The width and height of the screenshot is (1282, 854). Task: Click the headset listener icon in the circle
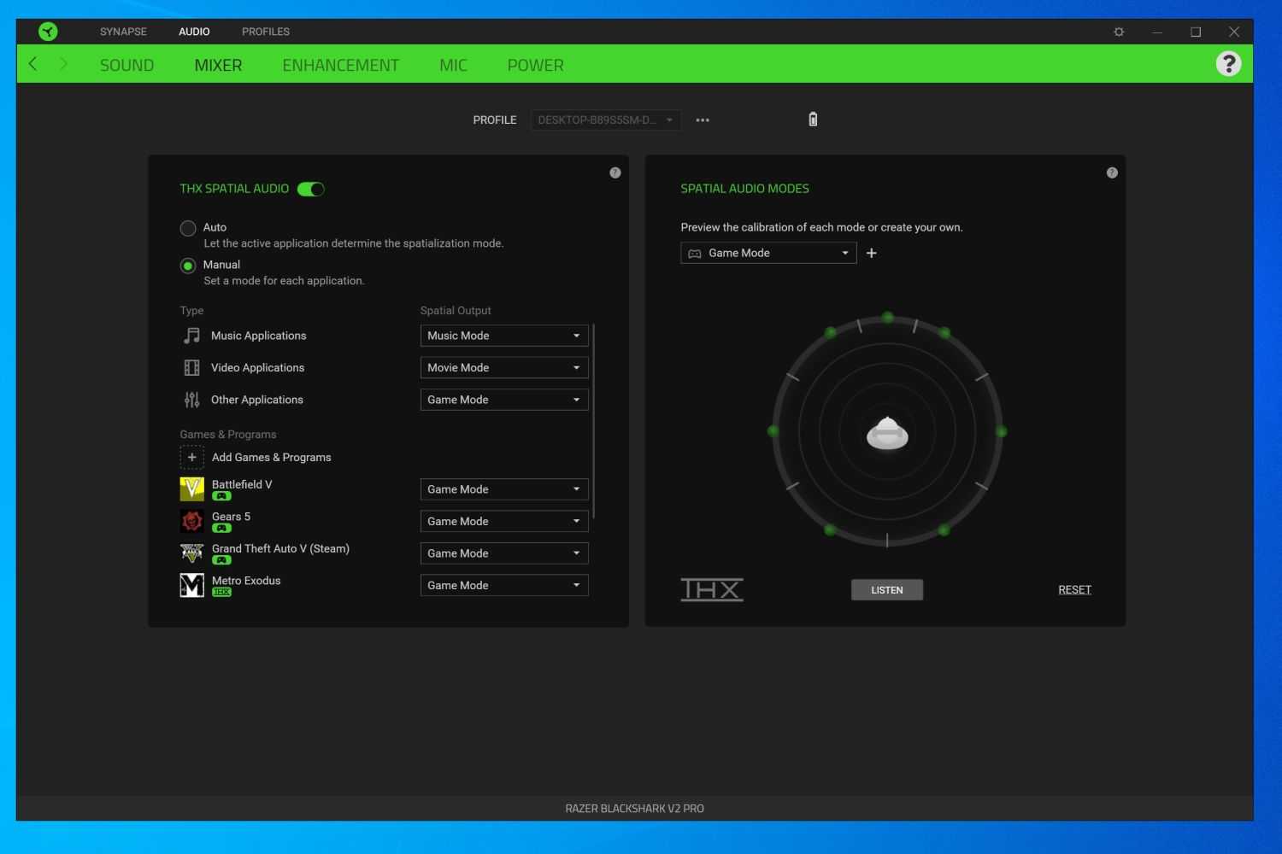(887, 432)
